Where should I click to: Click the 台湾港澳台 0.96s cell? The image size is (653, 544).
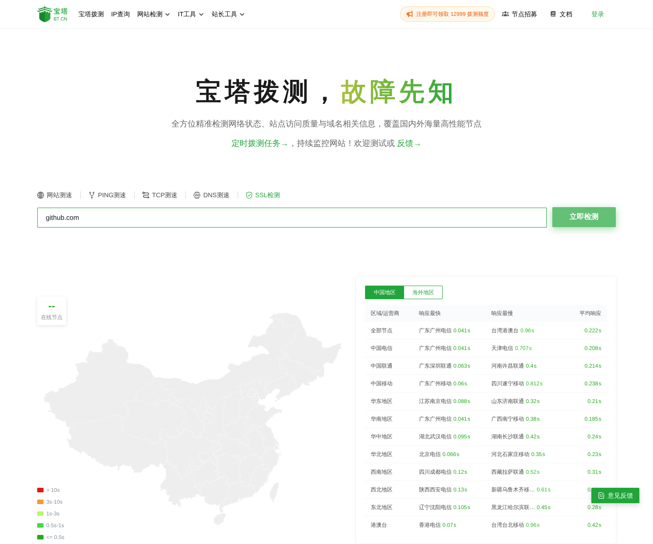[512, 330]
